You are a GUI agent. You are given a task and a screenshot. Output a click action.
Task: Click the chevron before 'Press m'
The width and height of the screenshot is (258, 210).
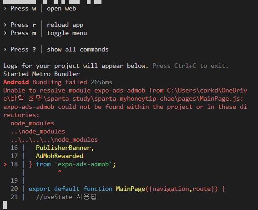[5, 33]
